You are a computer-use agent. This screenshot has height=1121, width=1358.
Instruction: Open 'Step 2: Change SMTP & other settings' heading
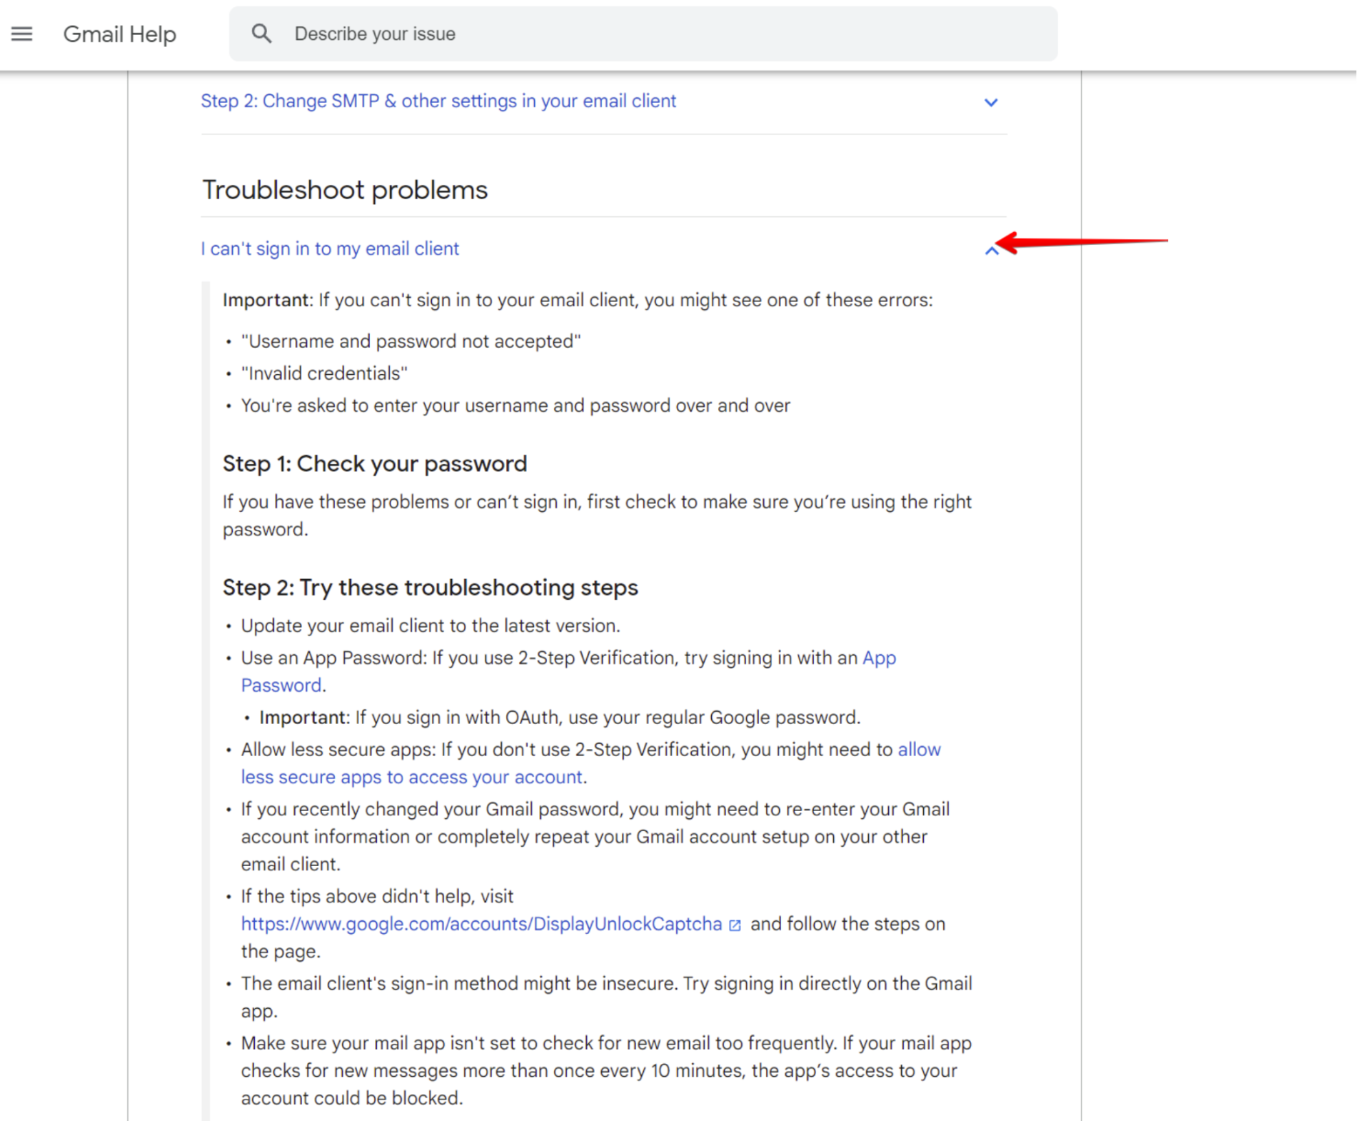tap(438, 101)
